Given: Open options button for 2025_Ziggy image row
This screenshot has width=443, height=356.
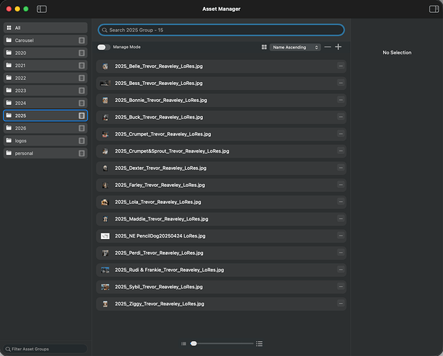Looking at the screenshot, I should coord(340,304).
